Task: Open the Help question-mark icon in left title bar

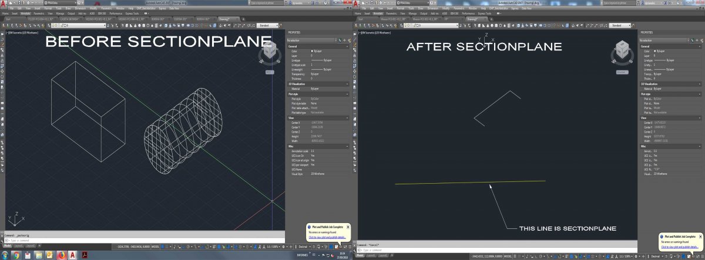Action: (325, 3)
